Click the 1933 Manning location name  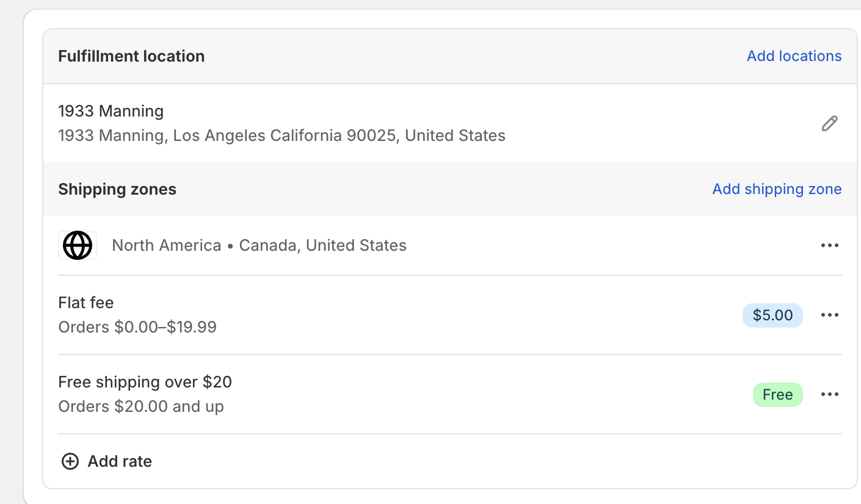tap(111, 111)
